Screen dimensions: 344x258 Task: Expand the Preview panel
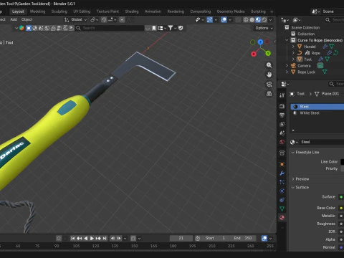click(293, 179)
